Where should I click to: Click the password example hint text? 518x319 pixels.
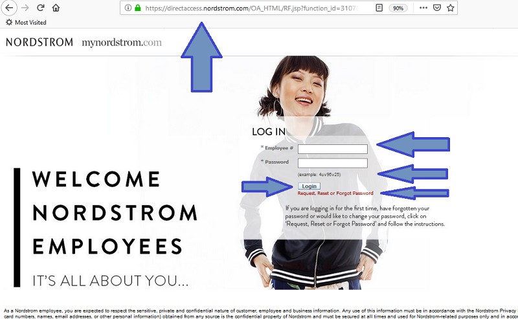coord(319,174)
